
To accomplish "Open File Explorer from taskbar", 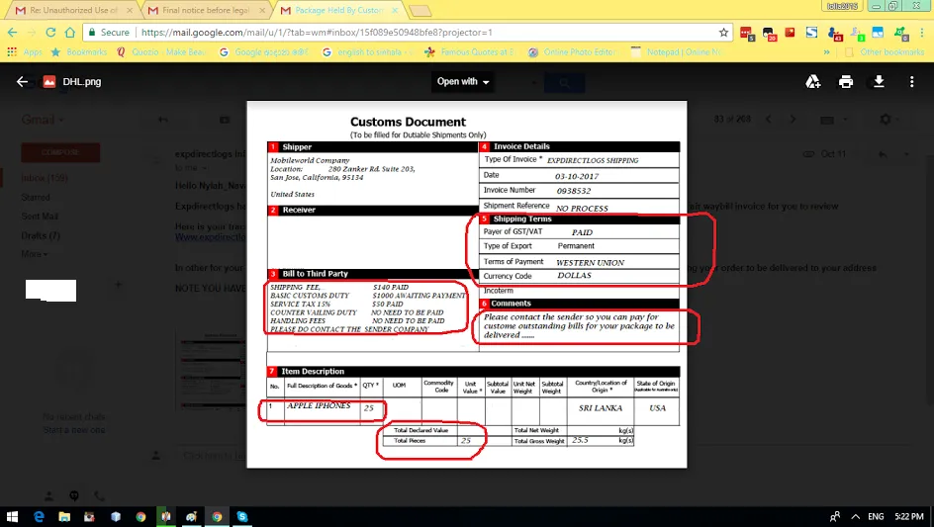I will tap(64, 516).
